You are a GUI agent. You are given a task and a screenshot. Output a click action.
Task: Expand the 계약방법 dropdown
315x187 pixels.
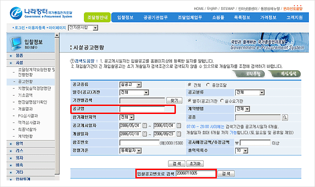[x=242, y=109]
